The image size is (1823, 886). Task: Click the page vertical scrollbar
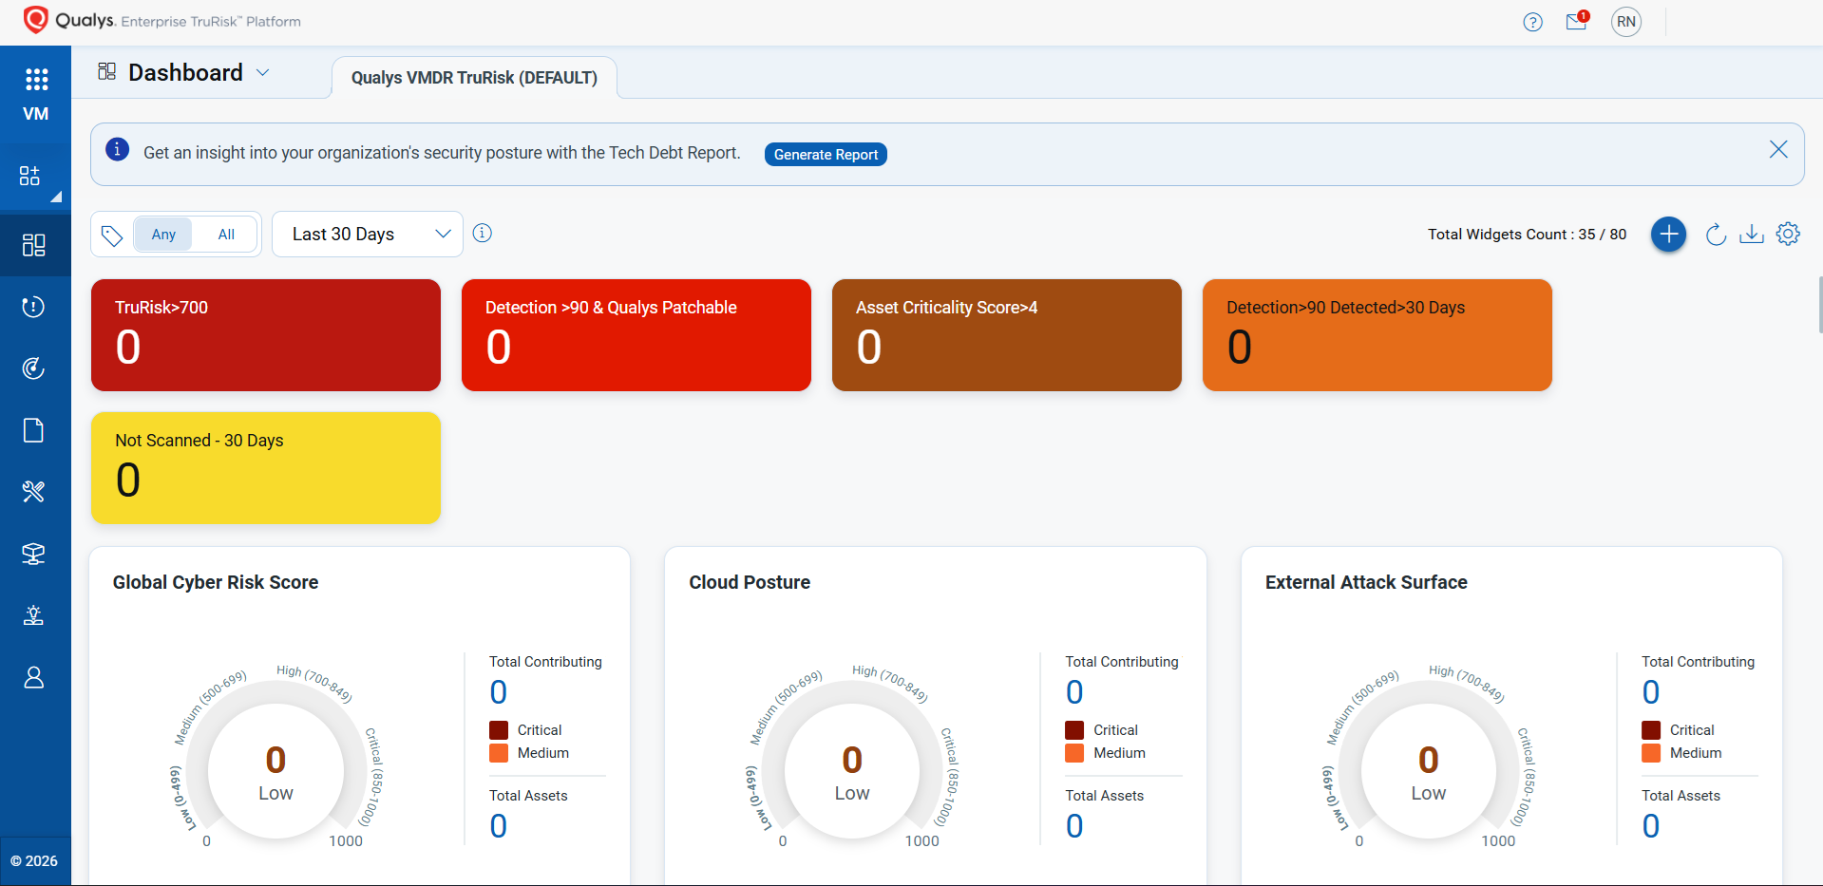pyautogui.click(x=1819, y=304)
